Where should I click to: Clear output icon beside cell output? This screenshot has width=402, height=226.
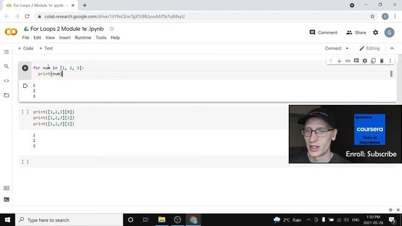click(25, 86)
